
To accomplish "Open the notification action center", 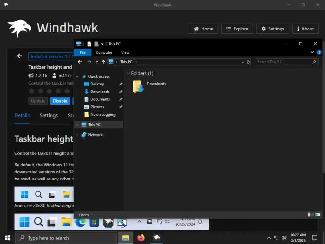I will 315,238.
